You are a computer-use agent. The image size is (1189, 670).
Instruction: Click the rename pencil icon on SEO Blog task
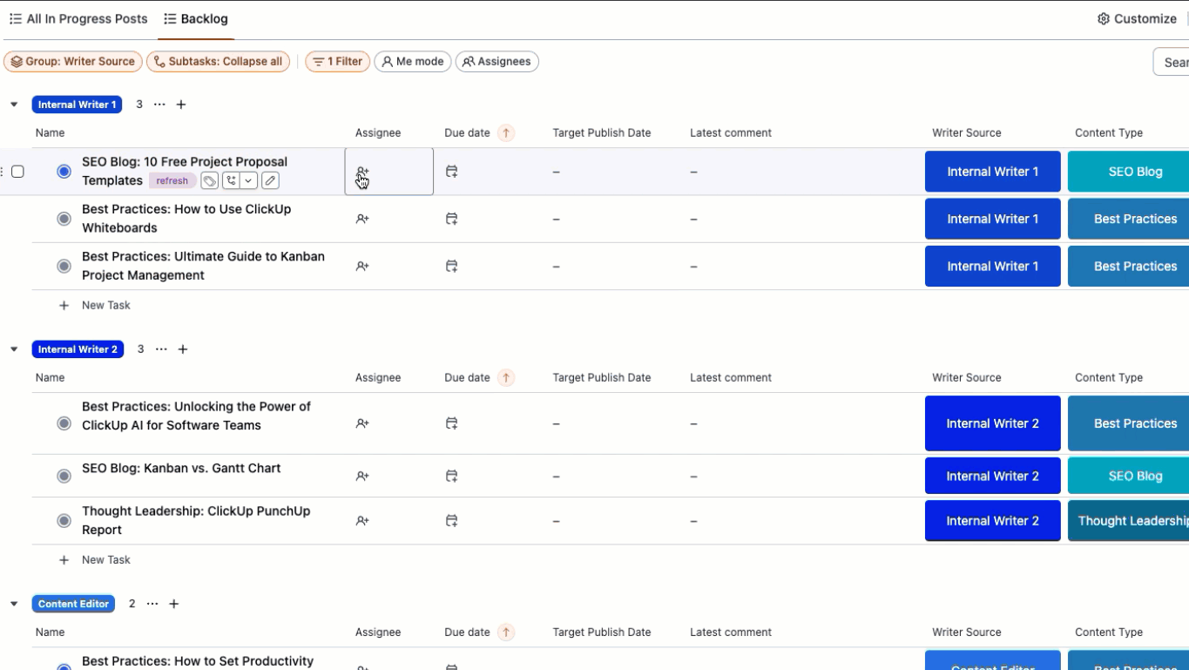click(x=270, y=181)
